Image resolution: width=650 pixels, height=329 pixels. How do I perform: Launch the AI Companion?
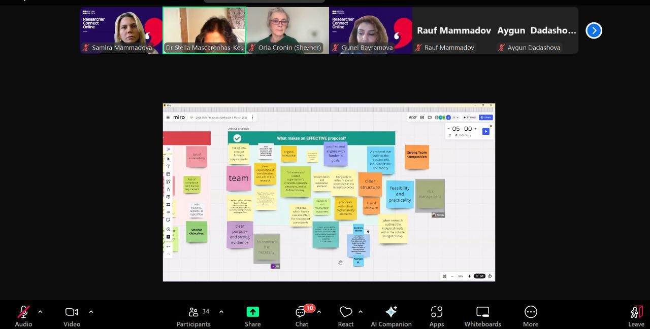pos(391,312)
